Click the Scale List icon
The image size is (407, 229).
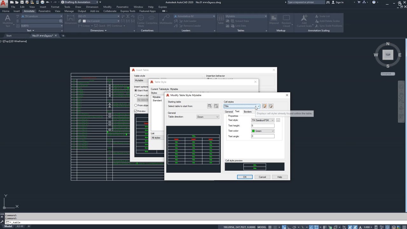click(x=317, y=16)
